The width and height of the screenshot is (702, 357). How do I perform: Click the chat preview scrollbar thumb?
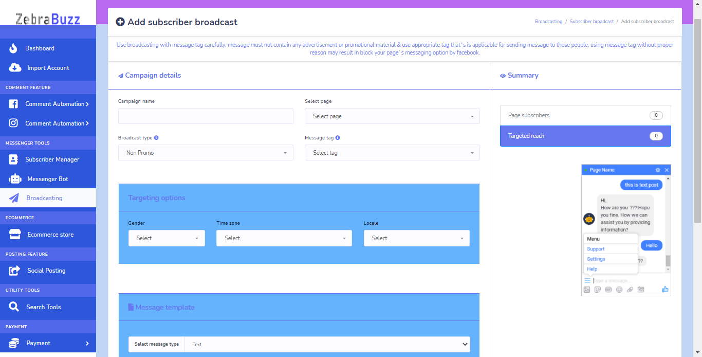point(668,260)
